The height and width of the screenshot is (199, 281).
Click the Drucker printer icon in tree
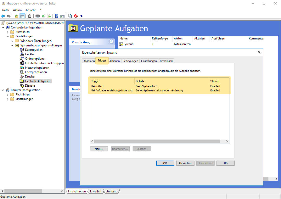pyautogui.click(x=22, y=77)
